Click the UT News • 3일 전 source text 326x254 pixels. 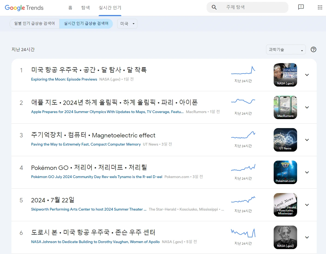(157, 144)
